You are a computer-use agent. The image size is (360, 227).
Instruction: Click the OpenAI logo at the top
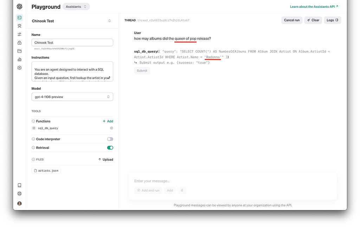(19, 6)
